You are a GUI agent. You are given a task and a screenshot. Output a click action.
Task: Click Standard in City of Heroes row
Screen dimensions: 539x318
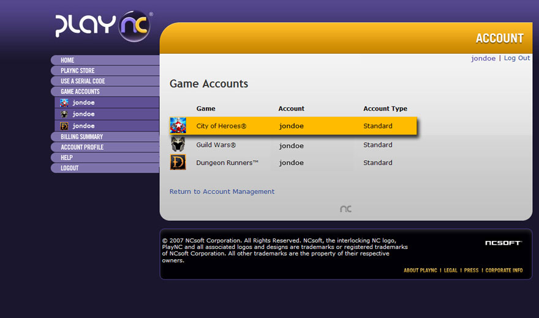pyautogui.click(x=378, y=126)
